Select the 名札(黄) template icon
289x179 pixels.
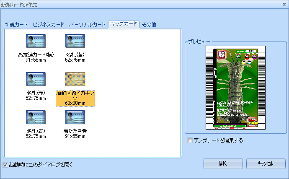pyautogui.click(x=75, y=41)
